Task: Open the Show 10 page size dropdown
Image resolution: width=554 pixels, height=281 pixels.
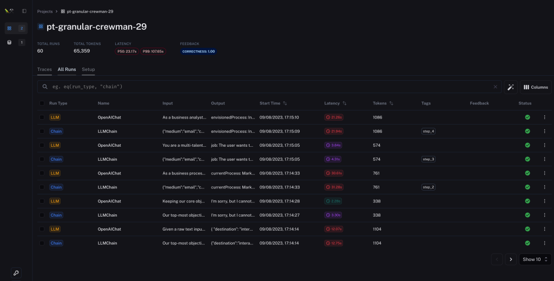Action: pyautogui.click(x=535, y=259)
